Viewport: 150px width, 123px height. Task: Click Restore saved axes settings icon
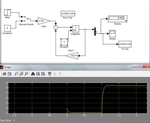tap(43, 74)
